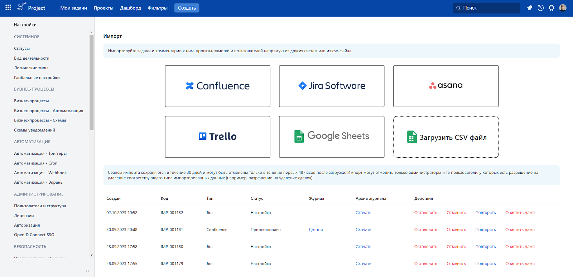
Task: Focus the Поиск search field
Action: click(487, 8)
